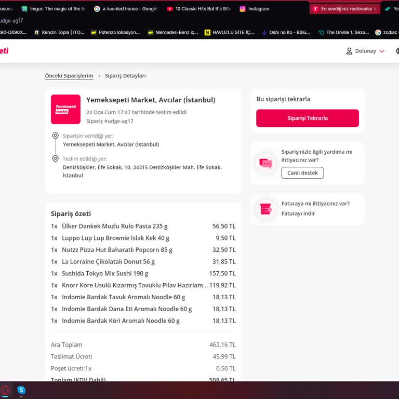Click the Teslimat Ücreti 45,99 TL value

pos(224,356)
